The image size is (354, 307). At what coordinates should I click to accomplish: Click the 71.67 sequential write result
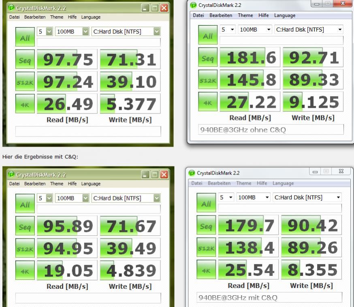[x=130, y=226]
